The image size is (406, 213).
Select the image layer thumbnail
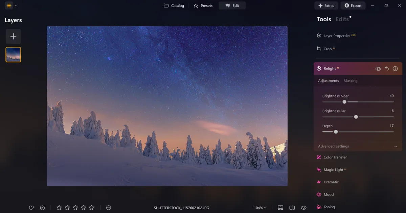[x=13, y=54]
